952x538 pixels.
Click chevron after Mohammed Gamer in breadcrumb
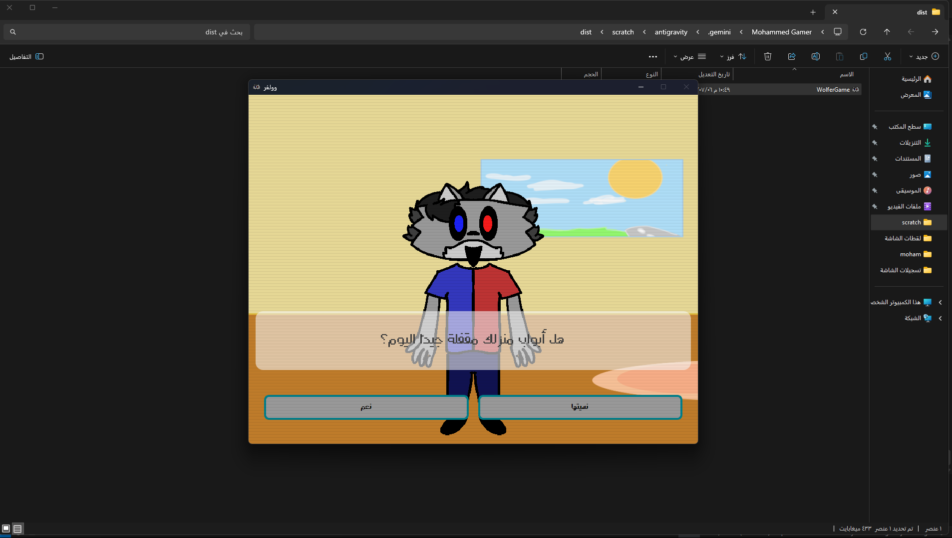[x=741, y=32]
